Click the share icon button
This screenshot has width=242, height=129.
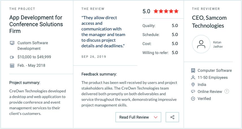[172, 117]
